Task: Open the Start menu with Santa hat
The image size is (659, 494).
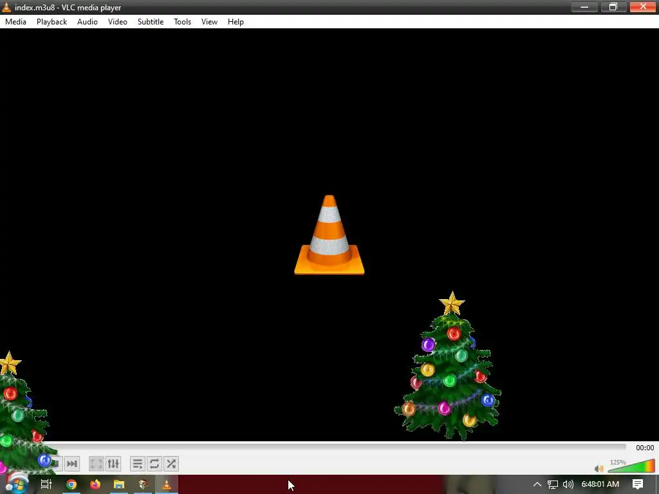Action: click(x=17, y=484)
